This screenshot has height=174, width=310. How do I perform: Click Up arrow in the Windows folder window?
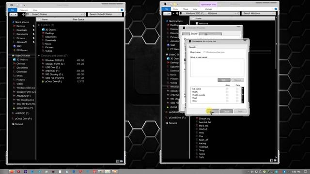177,14
